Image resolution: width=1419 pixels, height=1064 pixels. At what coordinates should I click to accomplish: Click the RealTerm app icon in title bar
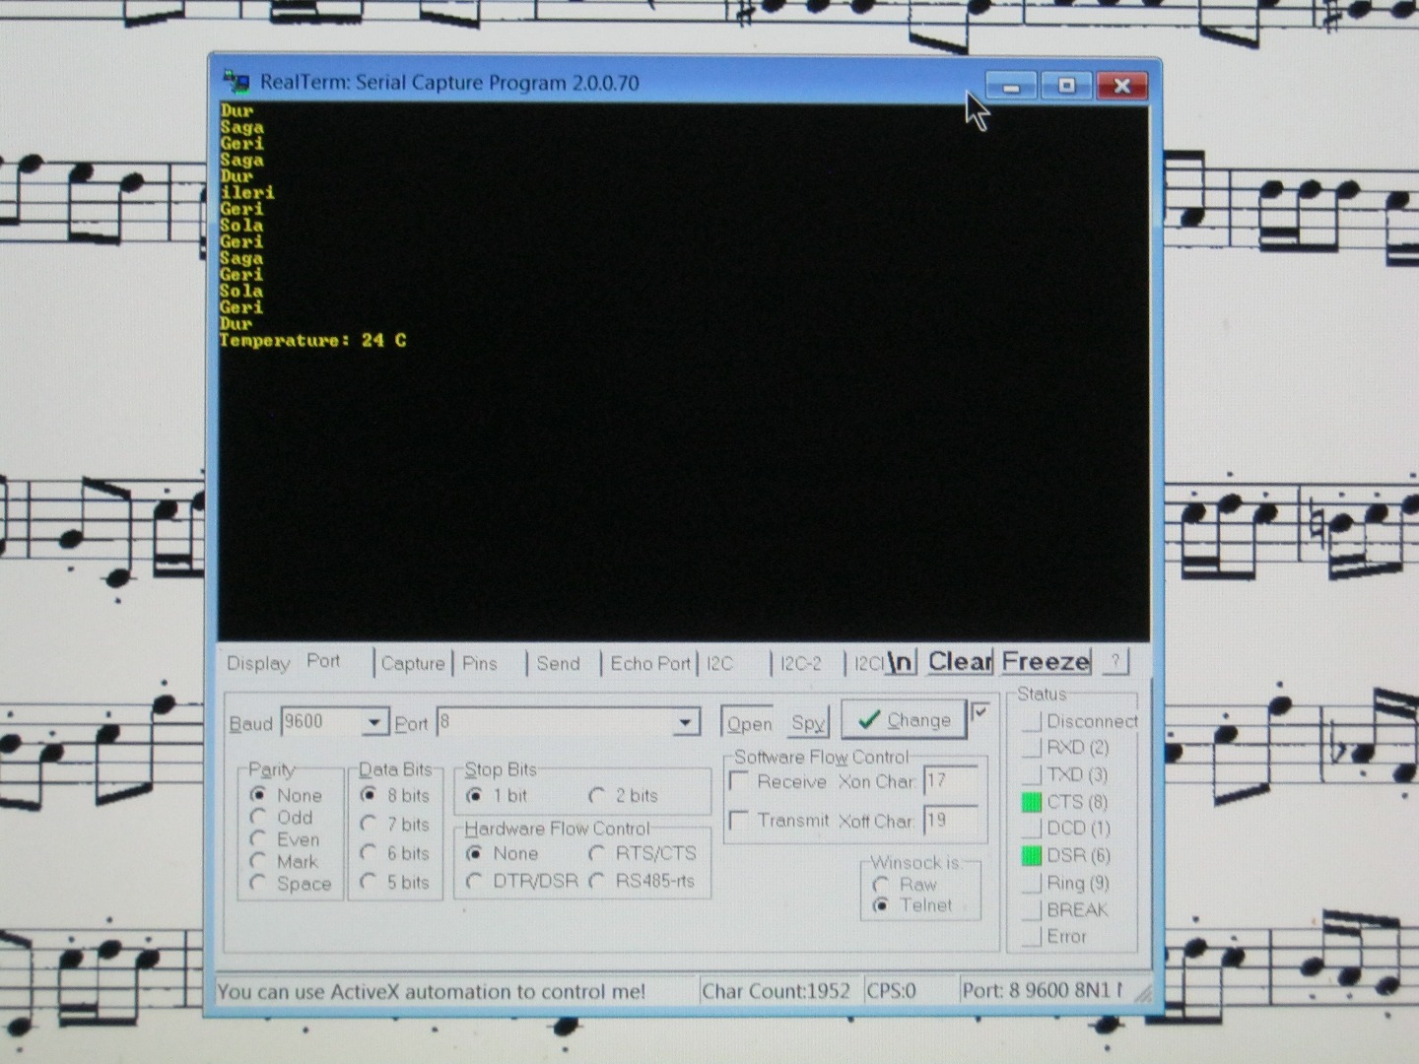236,82
